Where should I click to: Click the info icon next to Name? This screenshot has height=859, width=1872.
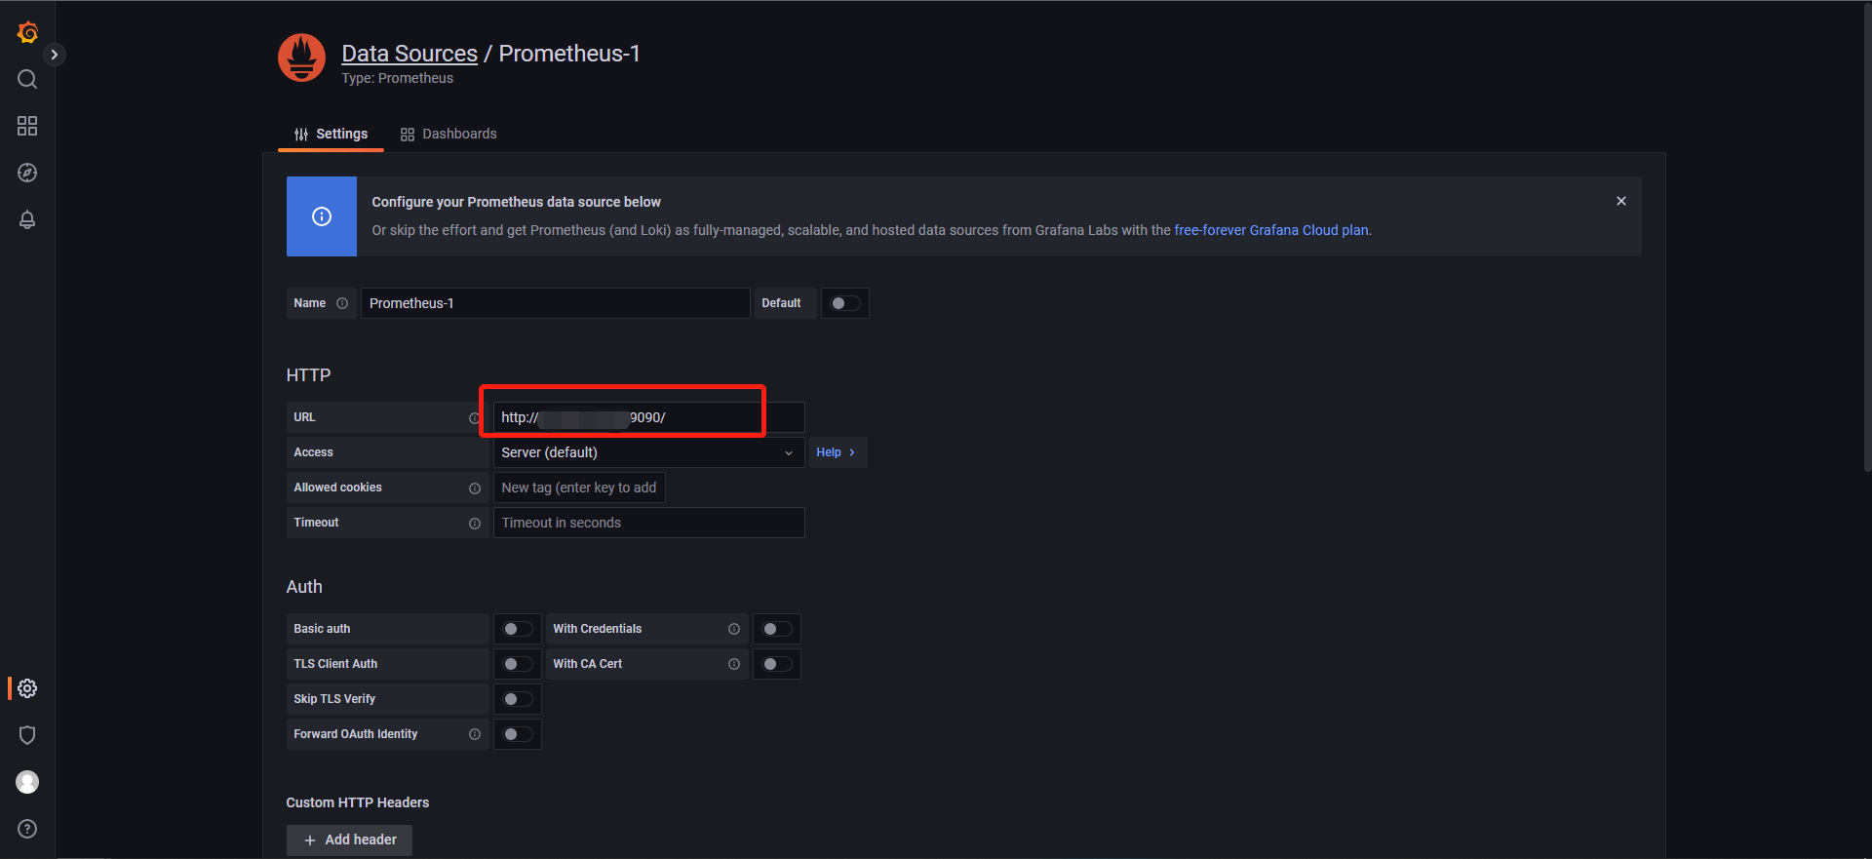pyautogui.click(x=342, y=303)
